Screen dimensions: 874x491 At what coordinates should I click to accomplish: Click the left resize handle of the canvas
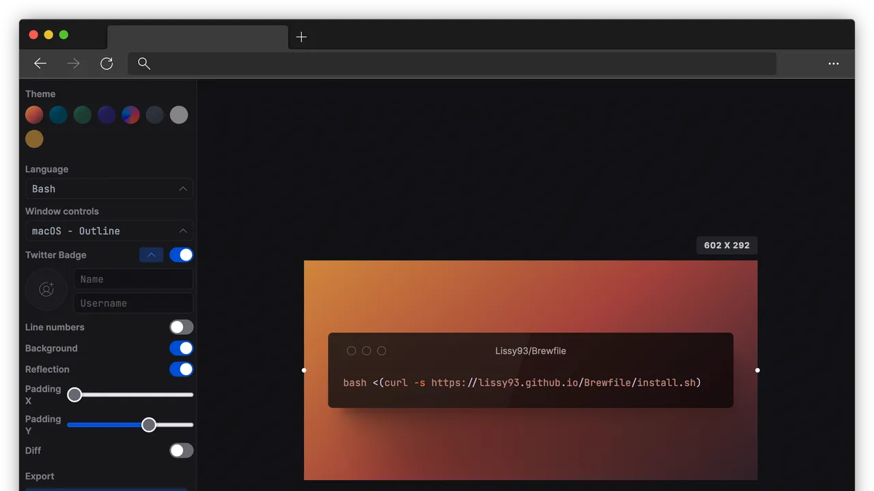click(x=304, y=370)
